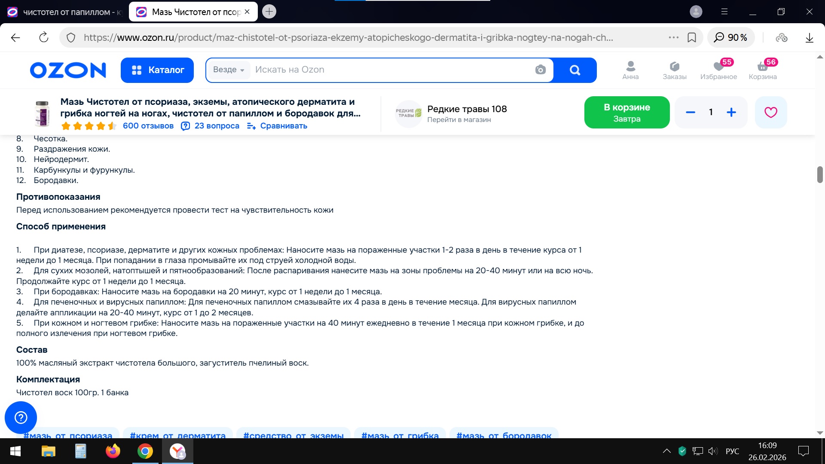Open the address bar three-dots menu

(x=673, y=38)
